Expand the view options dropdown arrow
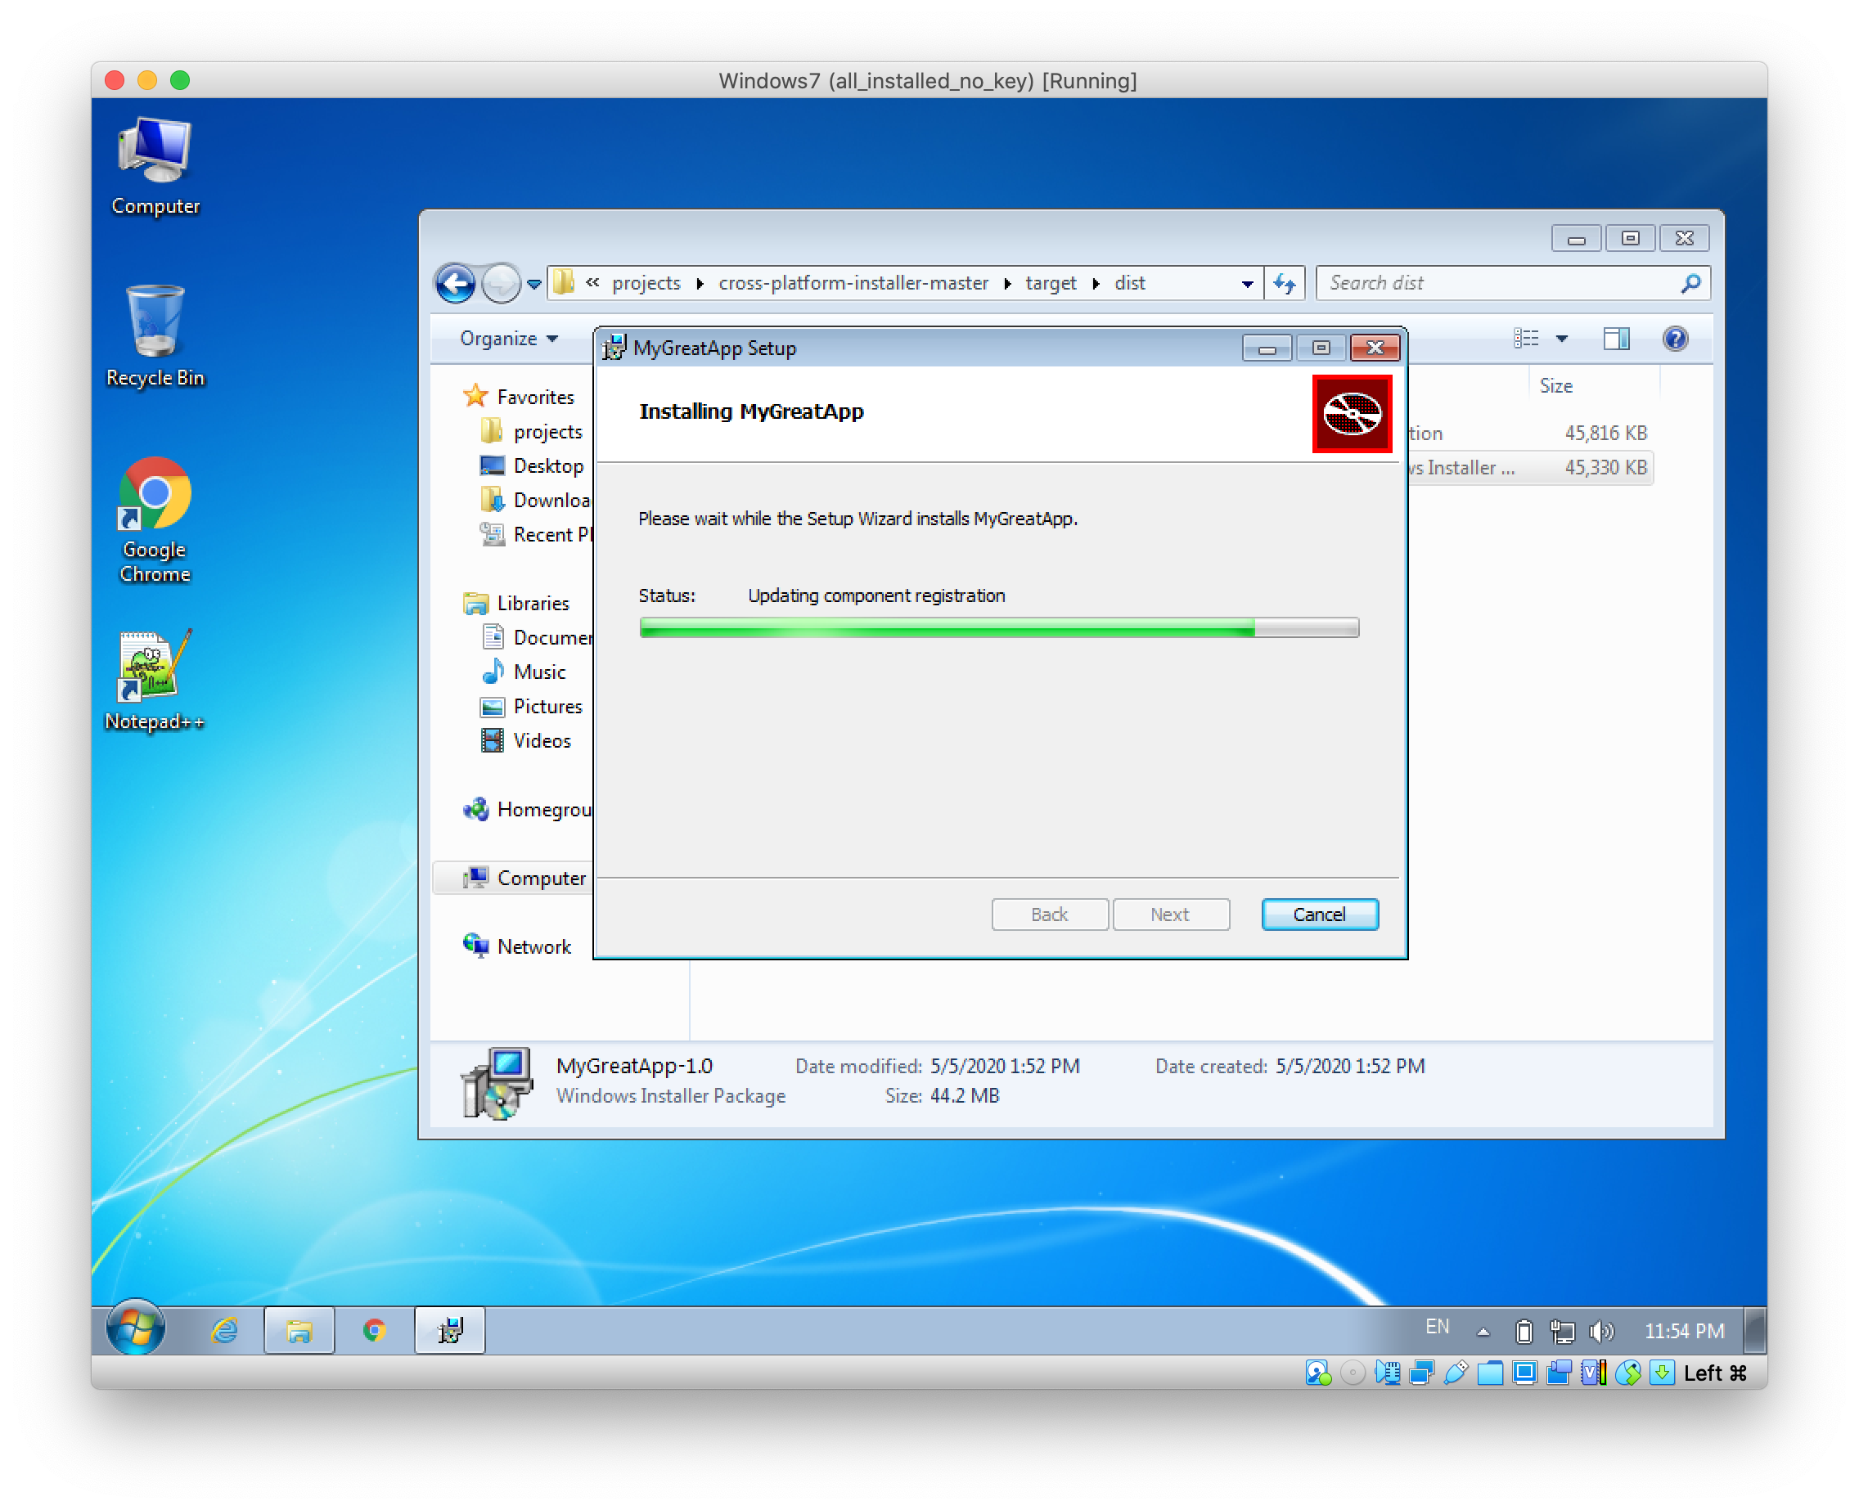Viewport: 1859px width, 1510px height. [1561, 339]
